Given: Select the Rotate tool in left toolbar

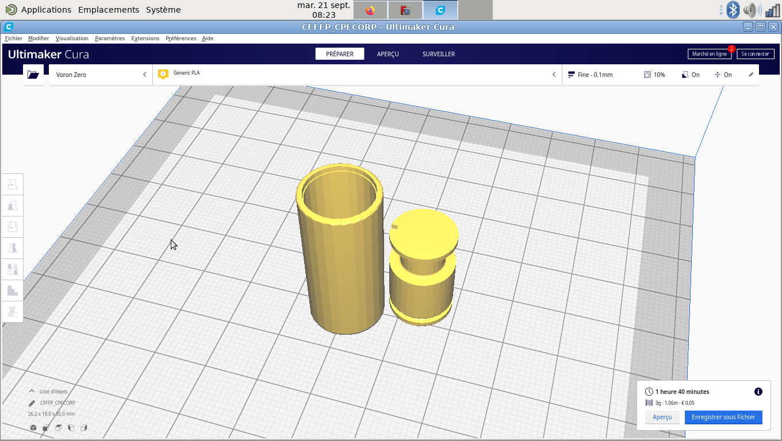Looking at the screenshot, I should tap(13, 227).
